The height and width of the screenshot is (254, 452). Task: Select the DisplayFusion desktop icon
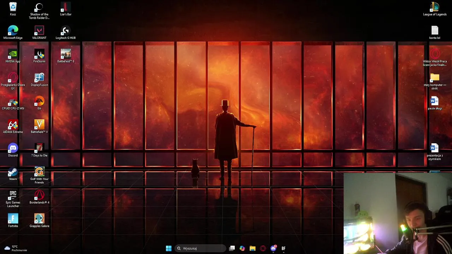(x=39, y=80)
